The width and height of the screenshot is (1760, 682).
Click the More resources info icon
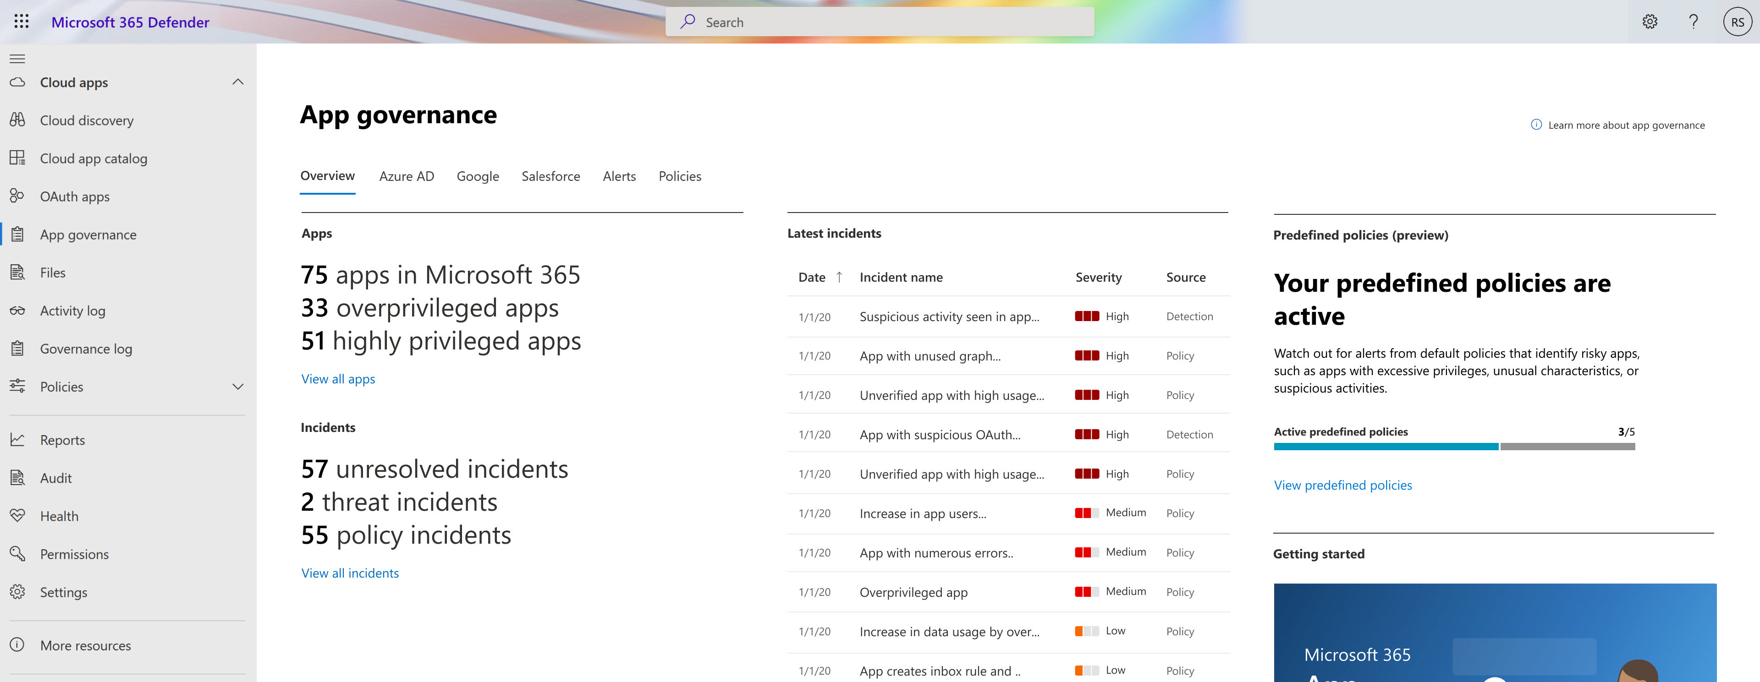18,644
